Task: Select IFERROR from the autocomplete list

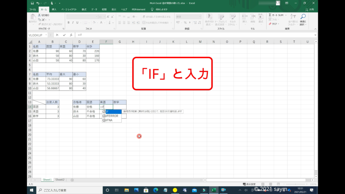Action: coord(112,116)
